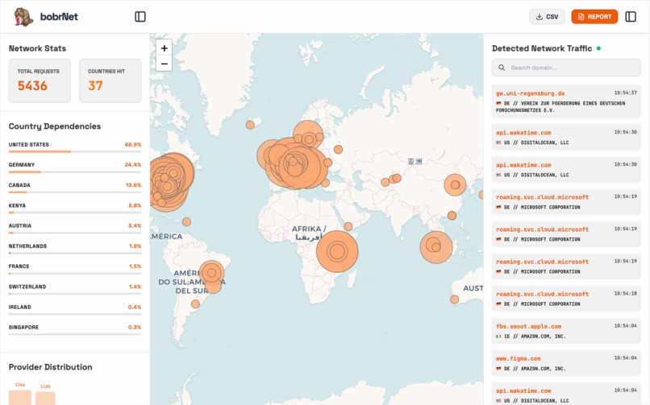Click the eastern China circle on the map

pyautogui.click(x=455, y=184)
